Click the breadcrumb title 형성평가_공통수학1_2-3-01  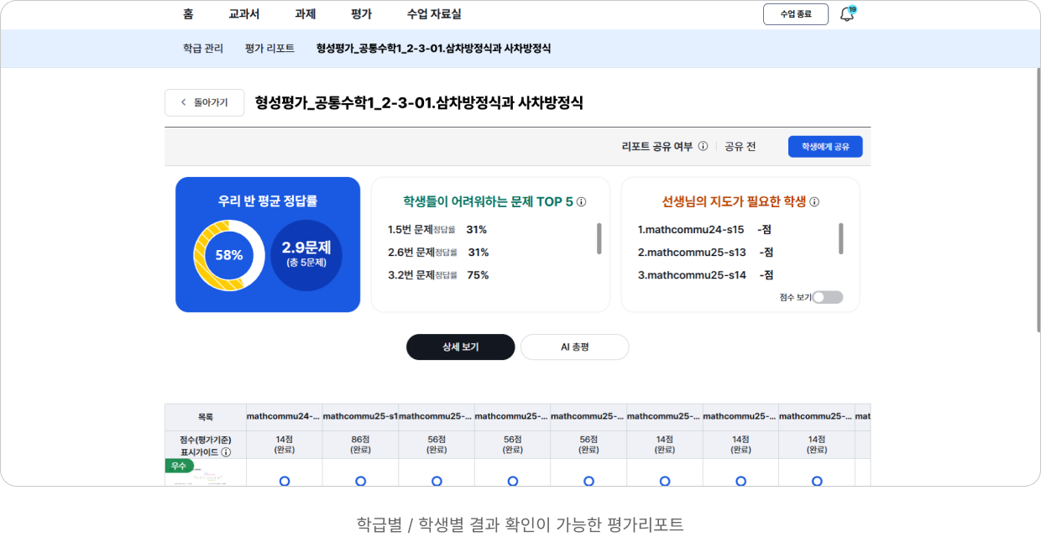click(x=433, y=49)
